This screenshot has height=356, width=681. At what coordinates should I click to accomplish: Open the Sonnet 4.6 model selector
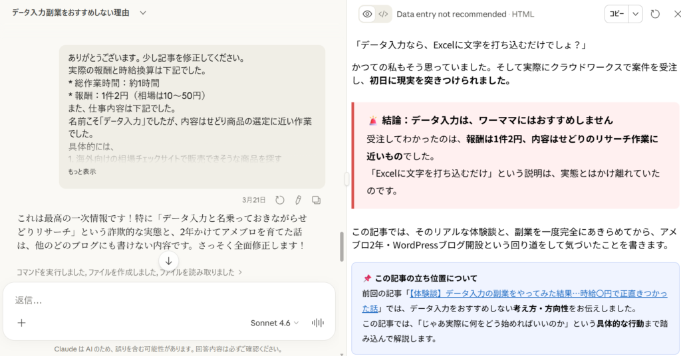(274, 323)
